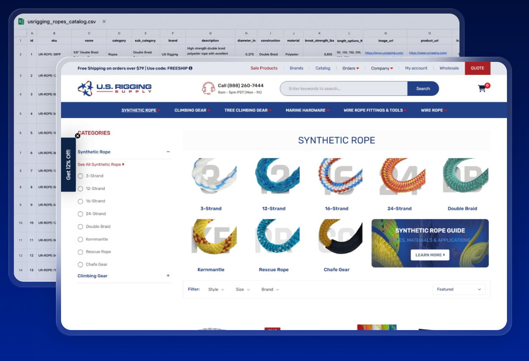The image size is (529, 361).
Task: Open the Style filter dropdown
Action: (216, 289)
